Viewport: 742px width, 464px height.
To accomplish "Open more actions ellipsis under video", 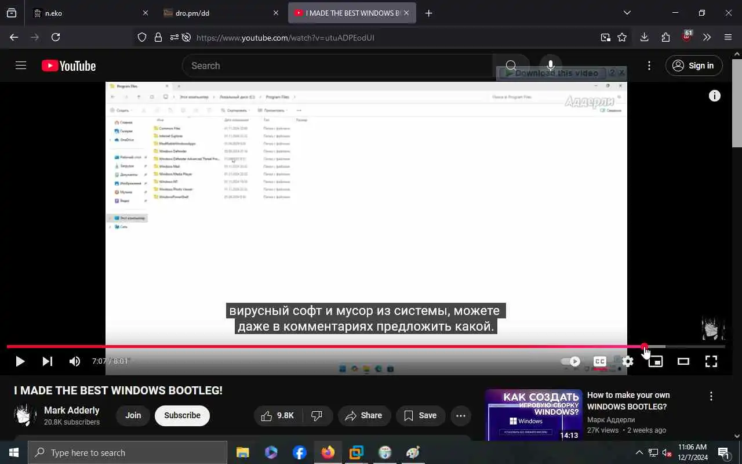I will [x=461, y=415].
